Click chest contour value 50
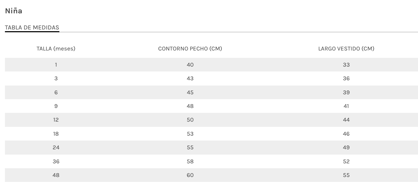This screenshot has height=184, width=418. [190, 120]
